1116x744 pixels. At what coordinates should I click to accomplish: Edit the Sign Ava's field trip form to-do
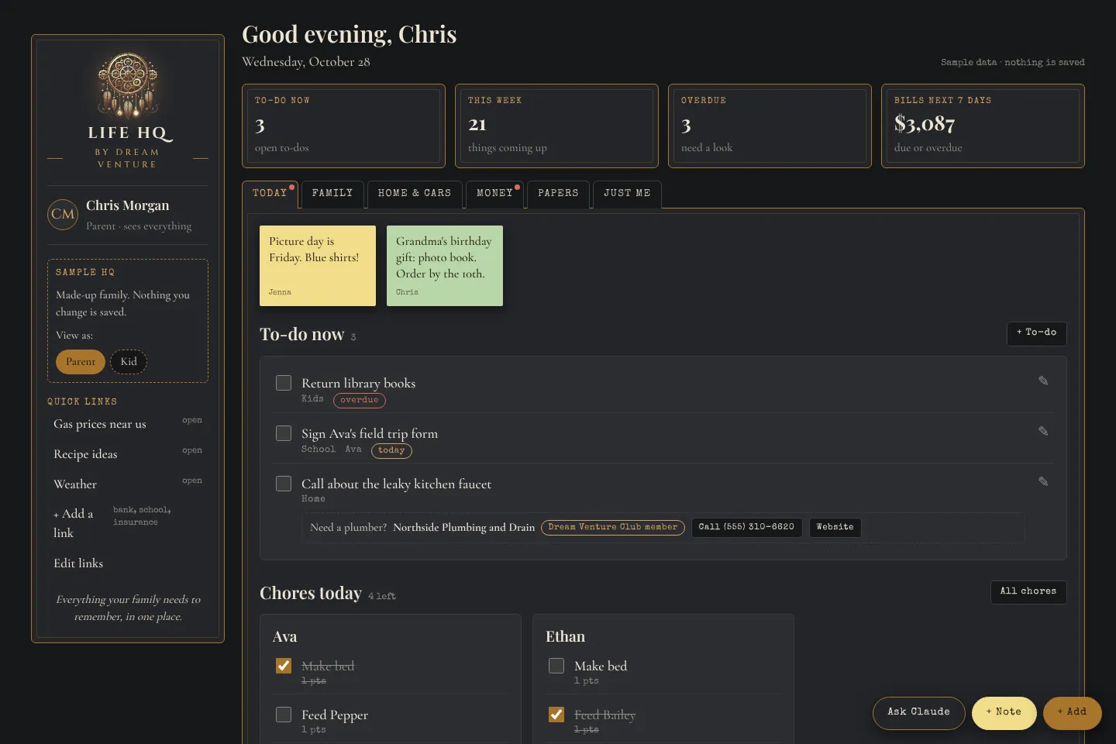coord(1043,431)
